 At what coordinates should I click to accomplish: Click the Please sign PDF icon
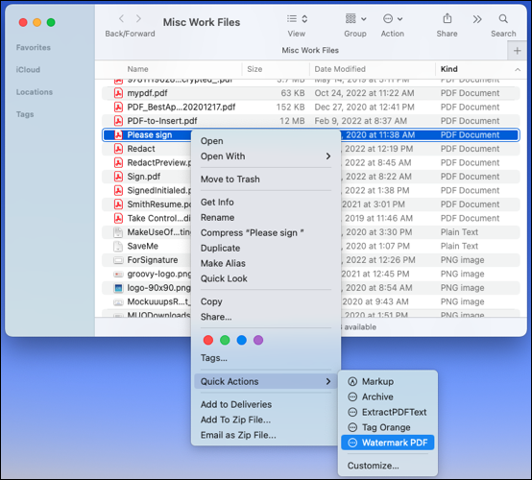pyautogui.click(x=118, y=134)
